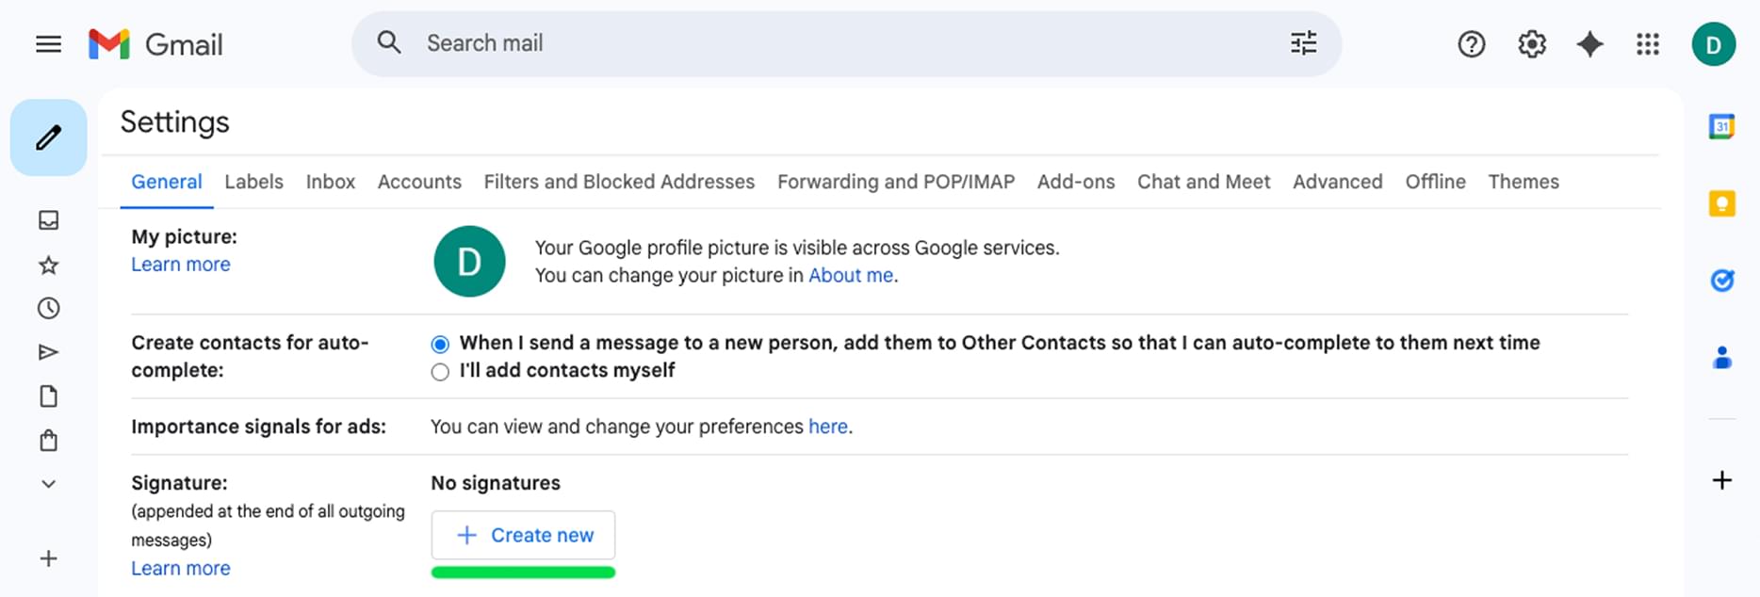Viewport: 1760px width, 597px height.
Task: Open the About me link
Action: tap(851, 275)
